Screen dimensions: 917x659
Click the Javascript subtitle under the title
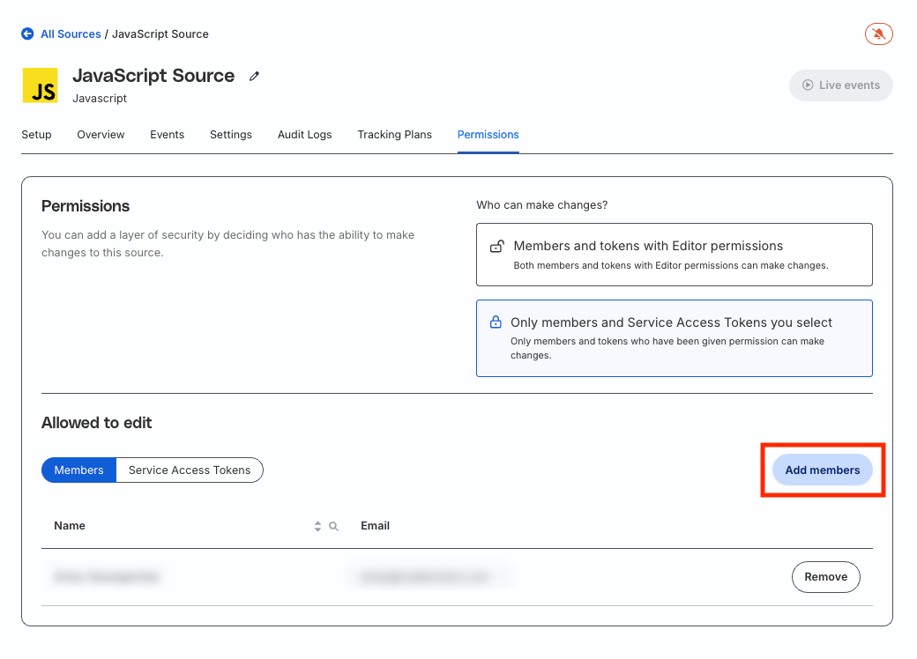100,98
